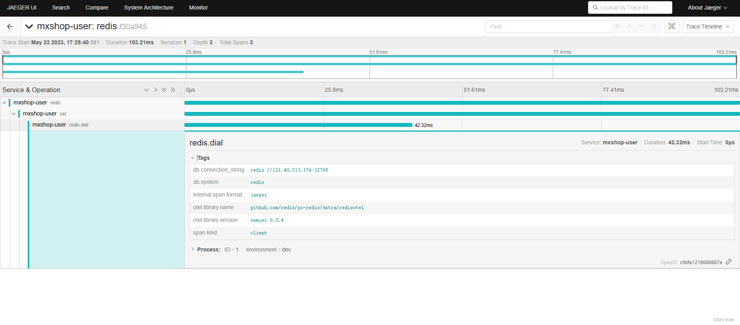This screenshot has height=325, width=740.
Task: Jump to previous search result arrow
Action: click(630, 26)
